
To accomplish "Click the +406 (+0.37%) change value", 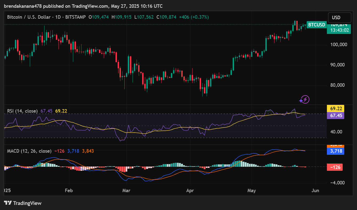I will pyautogui.click(x=194, y=17).
